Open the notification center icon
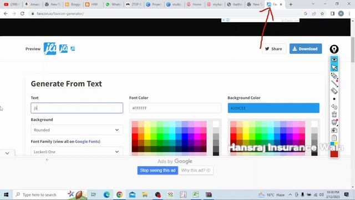 coord(346,194)
